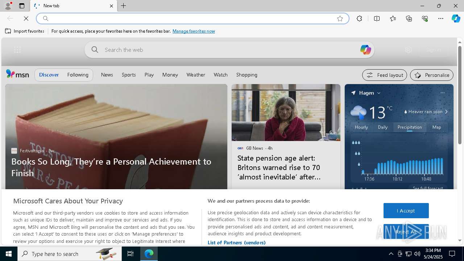The image size is (464, 261).
Task: Click the Search the web box
Action: 229,50
